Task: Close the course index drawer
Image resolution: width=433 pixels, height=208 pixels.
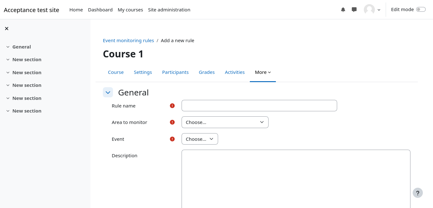Action: 7,29
